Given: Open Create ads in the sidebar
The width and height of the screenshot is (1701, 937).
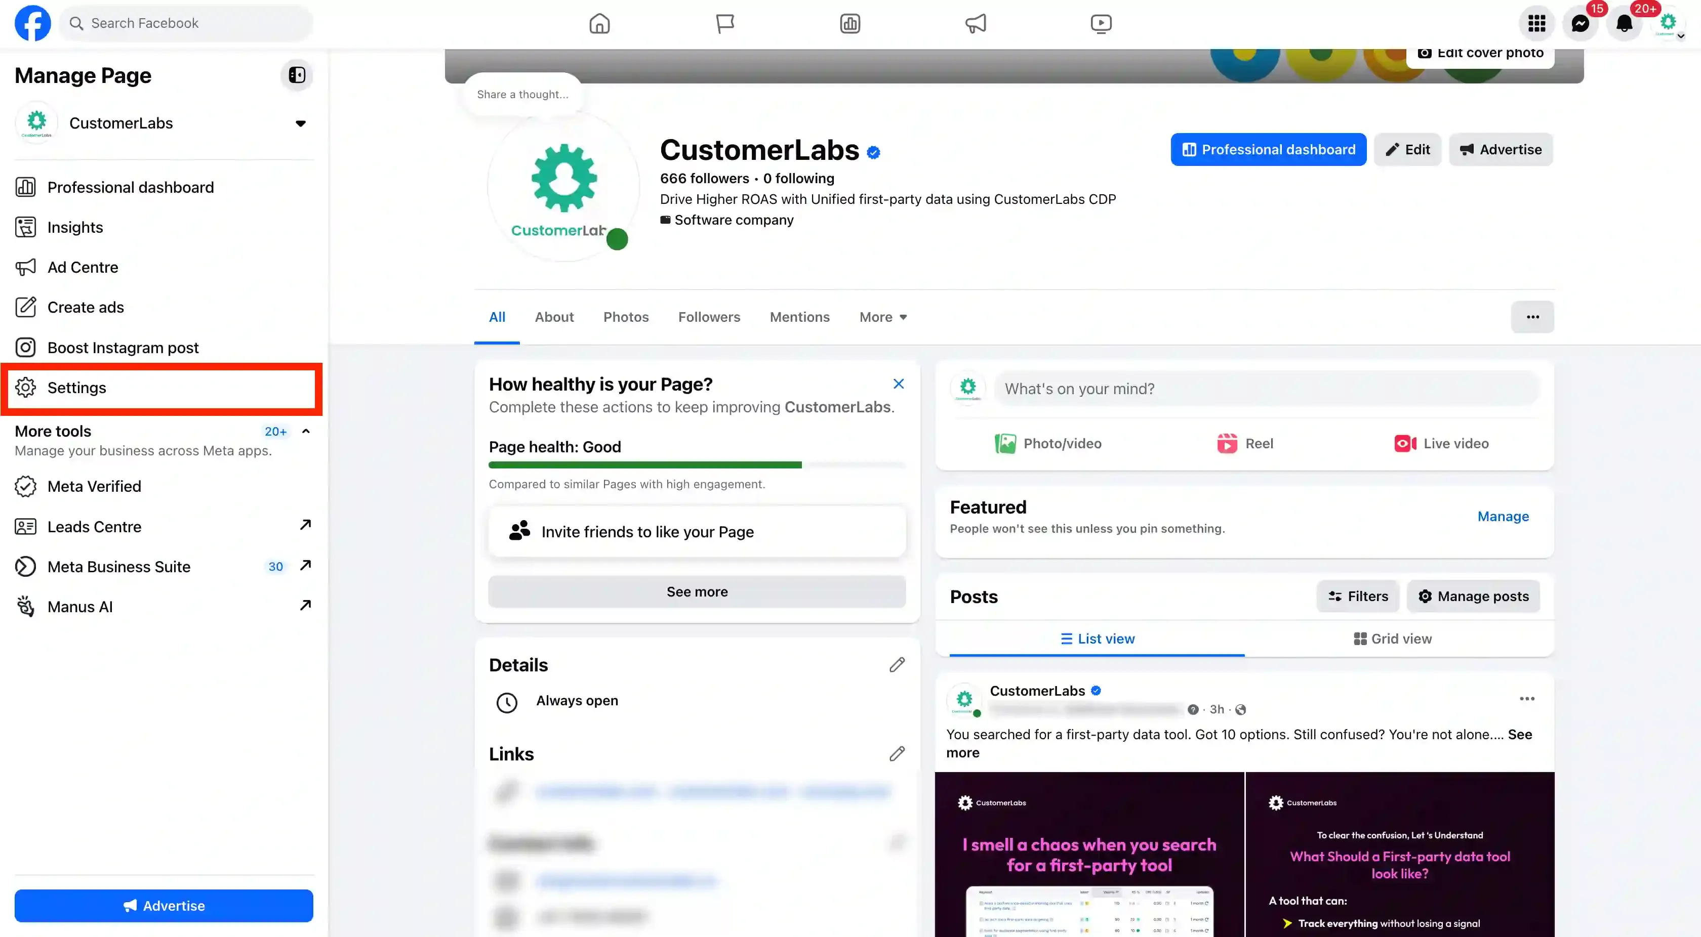Looking at the screenshot, I should click(164, 308).
